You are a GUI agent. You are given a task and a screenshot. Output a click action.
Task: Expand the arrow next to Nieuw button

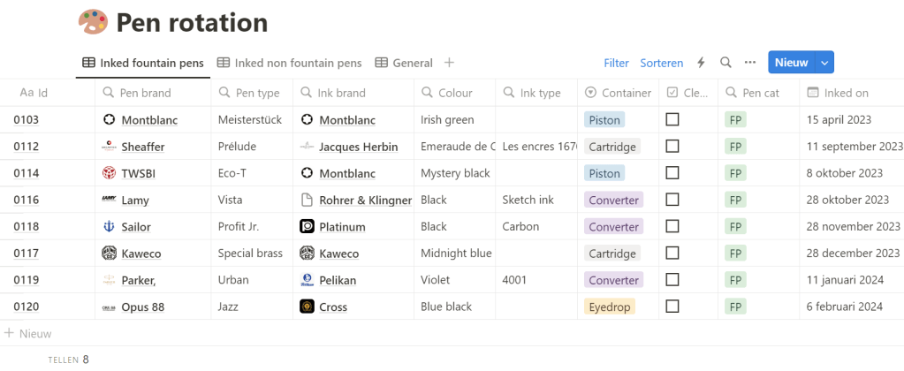[x=824, y=63]
